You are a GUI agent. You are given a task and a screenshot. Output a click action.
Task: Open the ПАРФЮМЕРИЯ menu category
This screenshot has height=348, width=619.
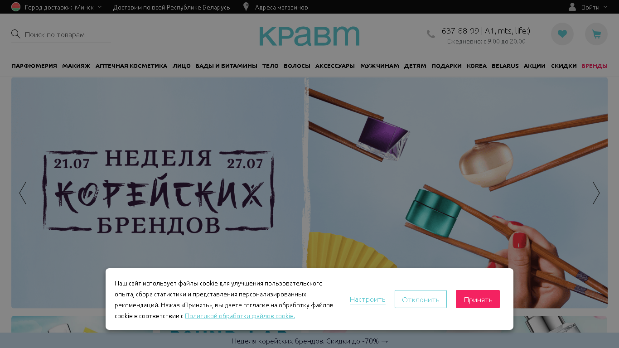point(34,66)
